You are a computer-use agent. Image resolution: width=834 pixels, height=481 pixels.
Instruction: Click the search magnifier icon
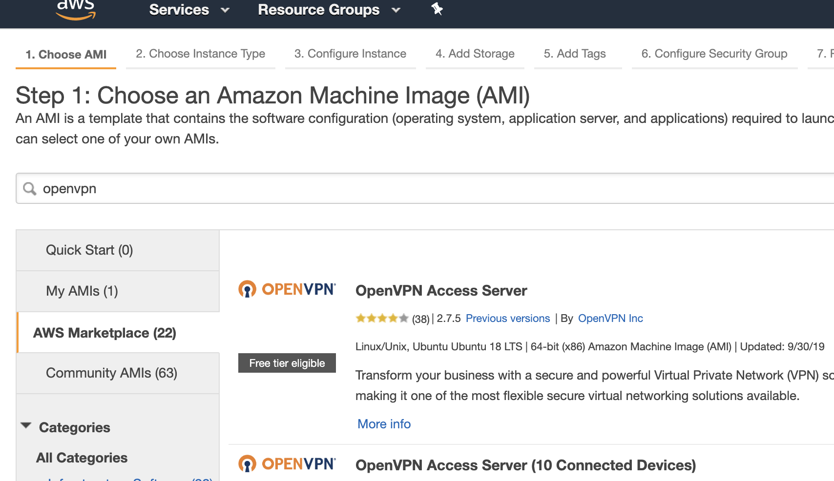point(30,189)
